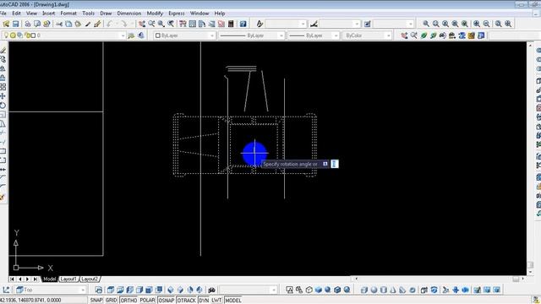Click the Redo arrow icon

coord(124,24)
